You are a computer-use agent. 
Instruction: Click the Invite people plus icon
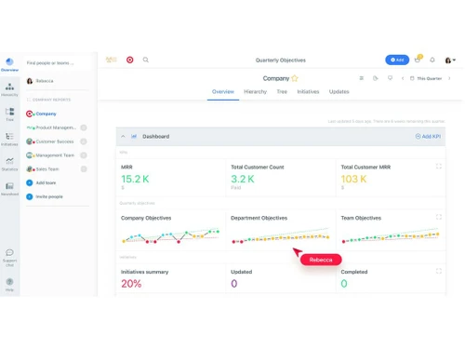pos(30,196)
